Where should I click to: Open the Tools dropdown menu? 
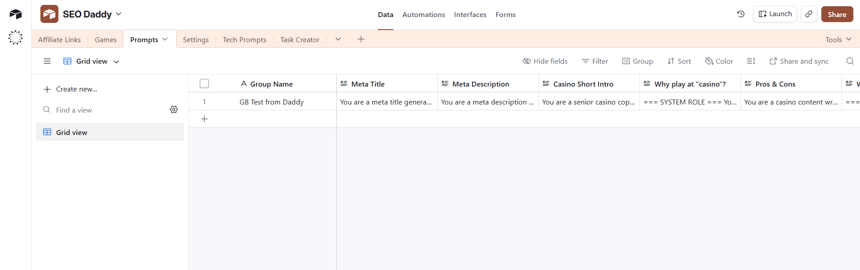pyautogui.click(x=838, y=39)
